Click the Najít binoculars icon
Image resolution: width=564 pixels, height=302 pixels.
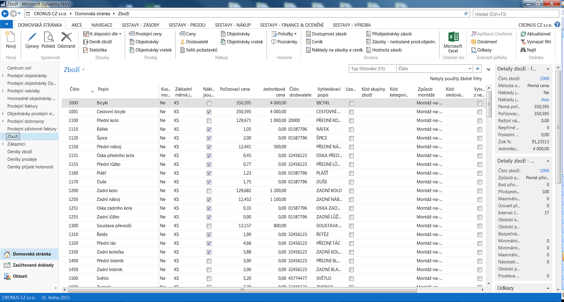(x=523, y=50)
